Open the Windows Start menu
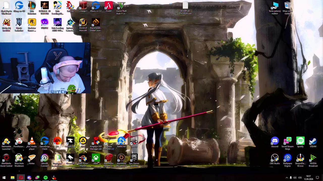Image resolution: width=323 pixels, height=181 pixels. 4,178
